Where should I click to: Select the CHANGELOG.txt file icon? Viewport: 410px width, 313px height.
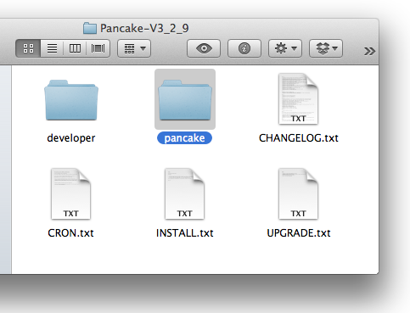299,98
